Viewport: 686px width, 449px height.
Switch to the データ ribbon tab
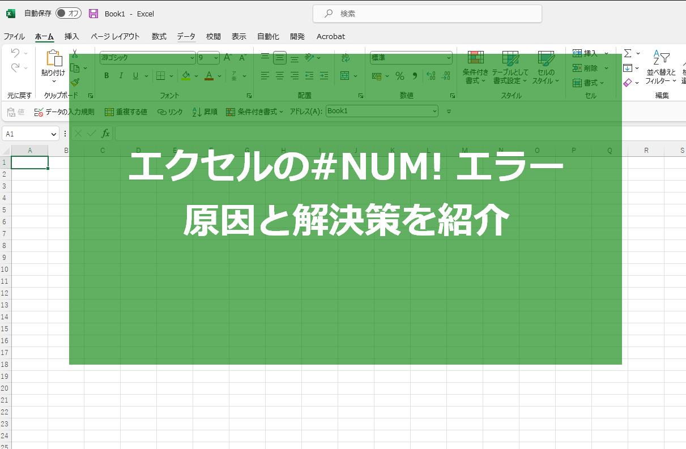coord(186,36)
